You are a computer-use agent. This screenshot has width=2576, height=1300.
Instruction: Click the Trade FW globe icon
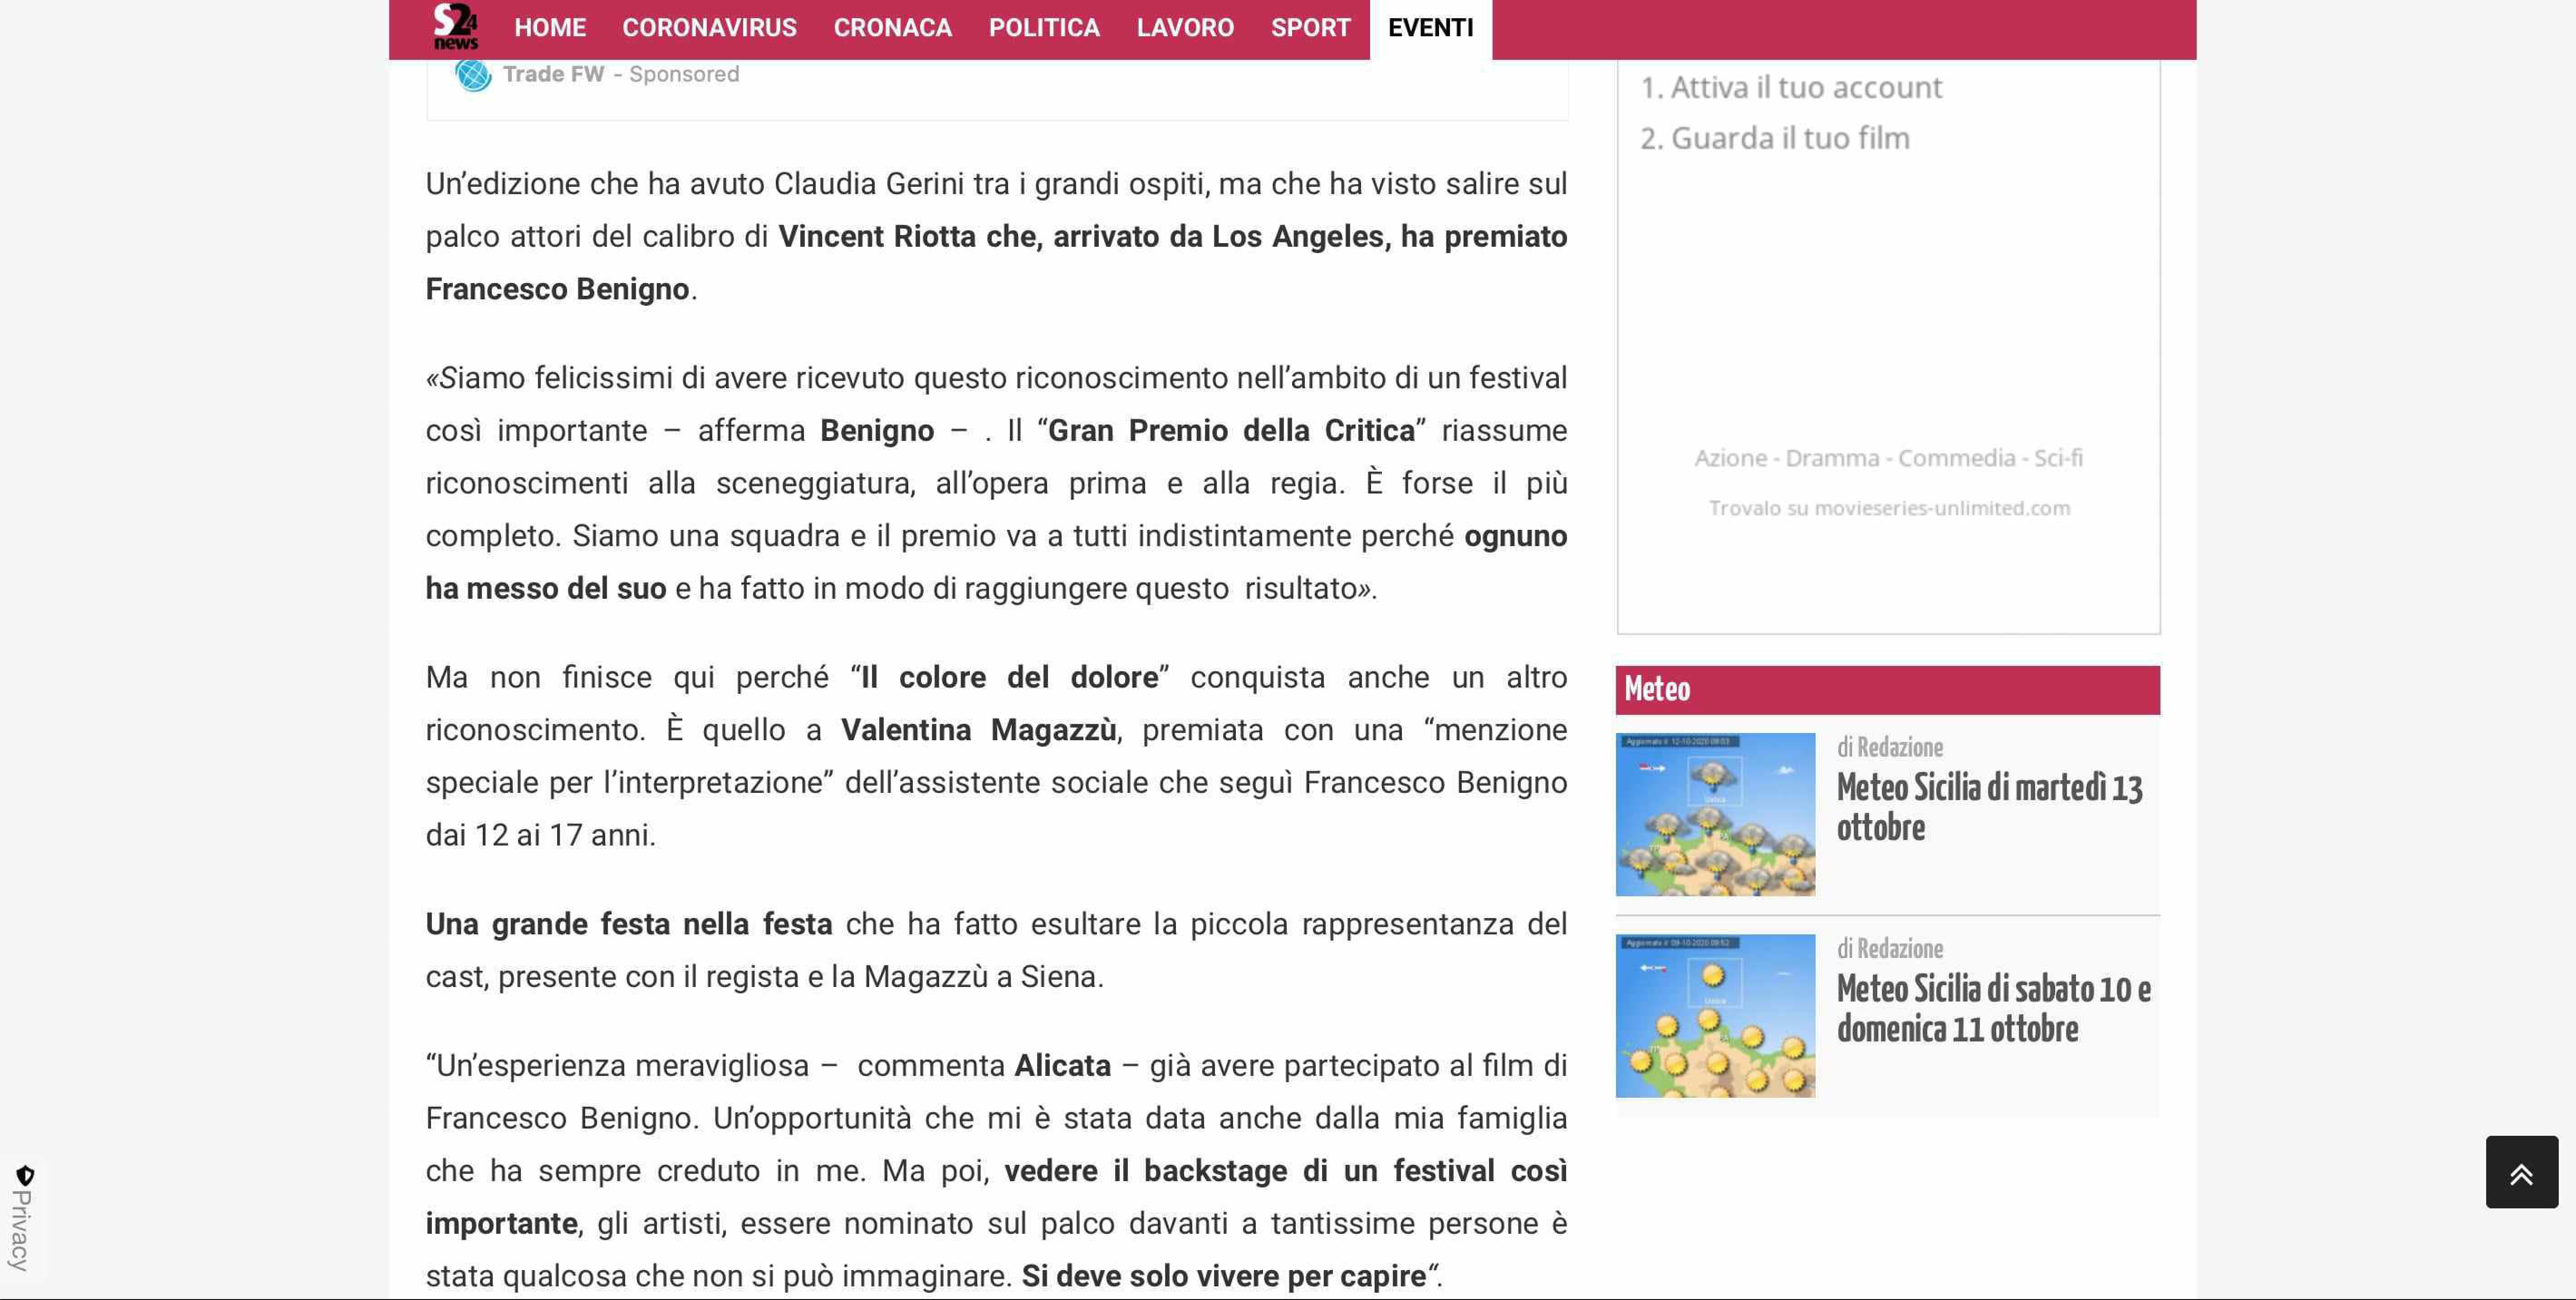tap(473, 74)
